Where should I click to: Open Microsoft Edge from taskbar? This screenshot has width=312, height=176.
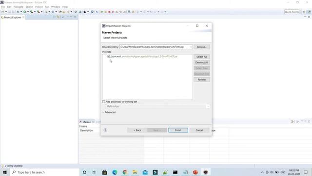click(x=115, y=172)
